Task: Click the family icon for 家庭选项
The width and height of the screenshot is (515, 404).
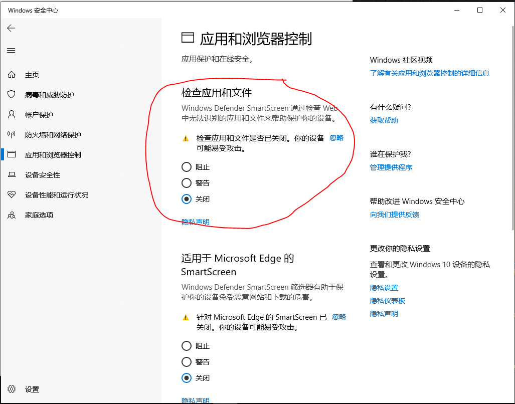Action: (12, 215)
